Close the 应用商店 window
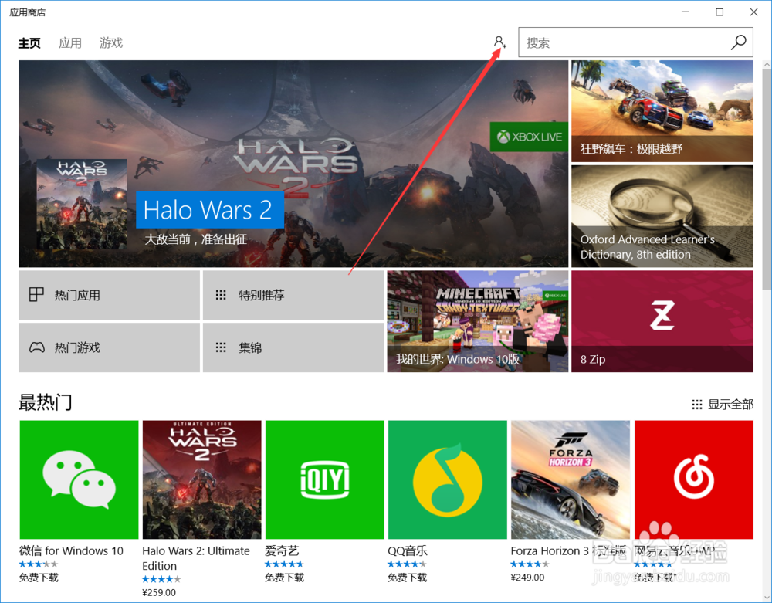Screen dimensions: 772x603 pyautogui.click(x=753, y=12)
